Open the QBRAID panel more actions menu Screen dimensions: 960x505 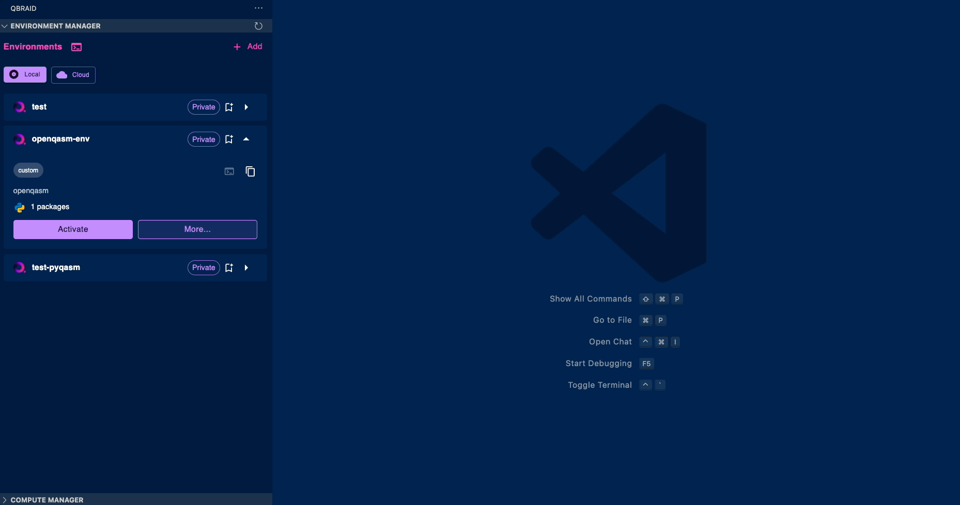click(x=258, y=8)
